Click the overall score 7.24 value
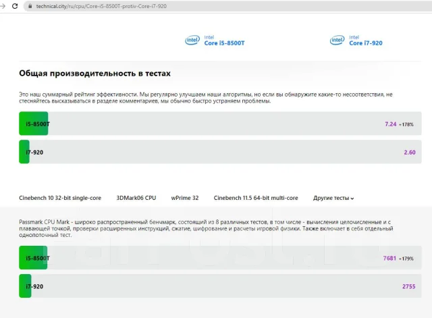The width and height of the screenshot is (432, 318). (x=391, y=124)
